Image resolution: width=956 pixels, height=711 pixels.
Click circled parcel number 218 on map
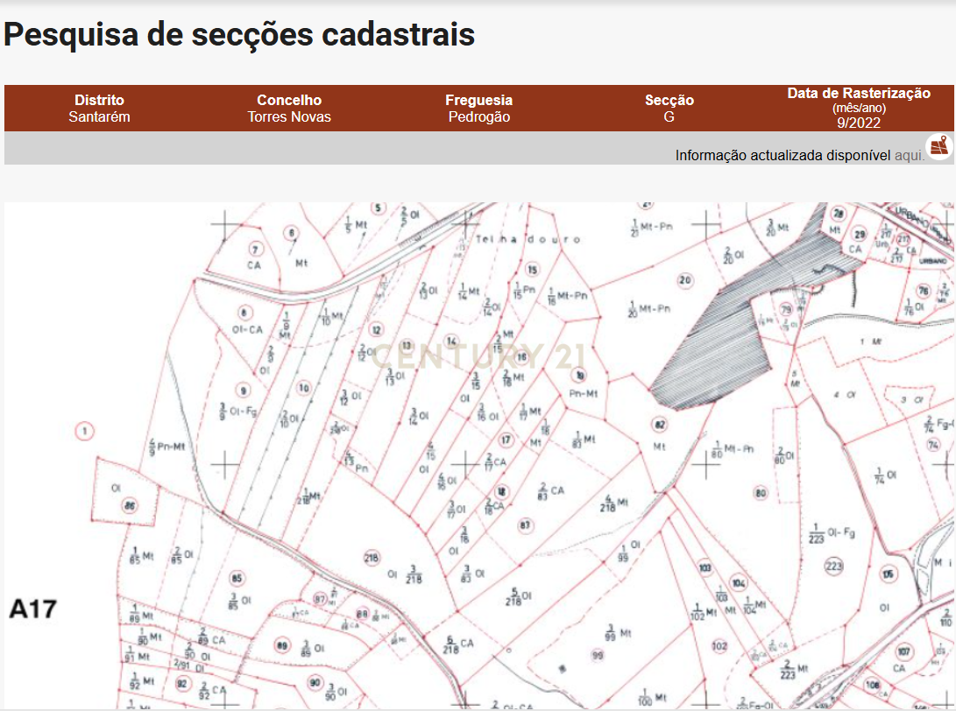[372, 558]
